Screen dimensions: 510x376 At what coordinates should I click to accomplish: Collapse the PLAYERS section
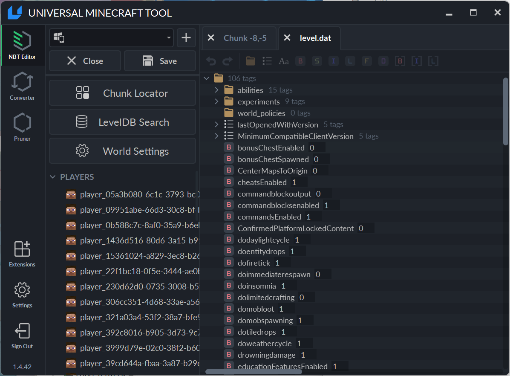[53, 177]
